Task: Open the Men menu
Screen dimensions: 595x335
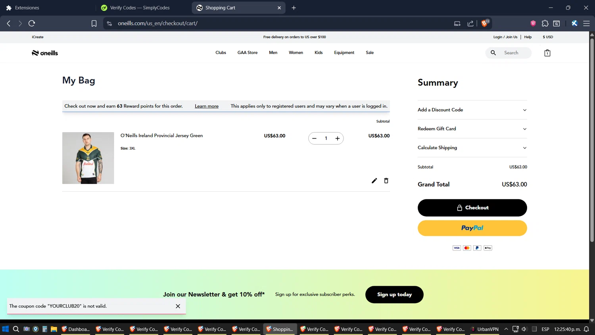Action: pos(273,52)
